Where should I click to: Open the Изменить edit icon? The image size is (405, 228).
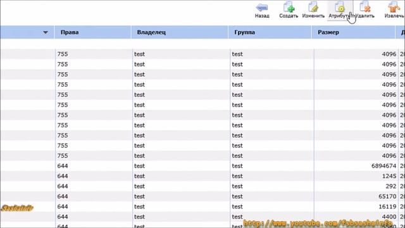pos(313,7)
